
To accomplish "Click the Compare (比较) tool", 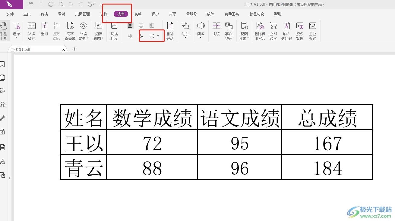I will point(216,29).
